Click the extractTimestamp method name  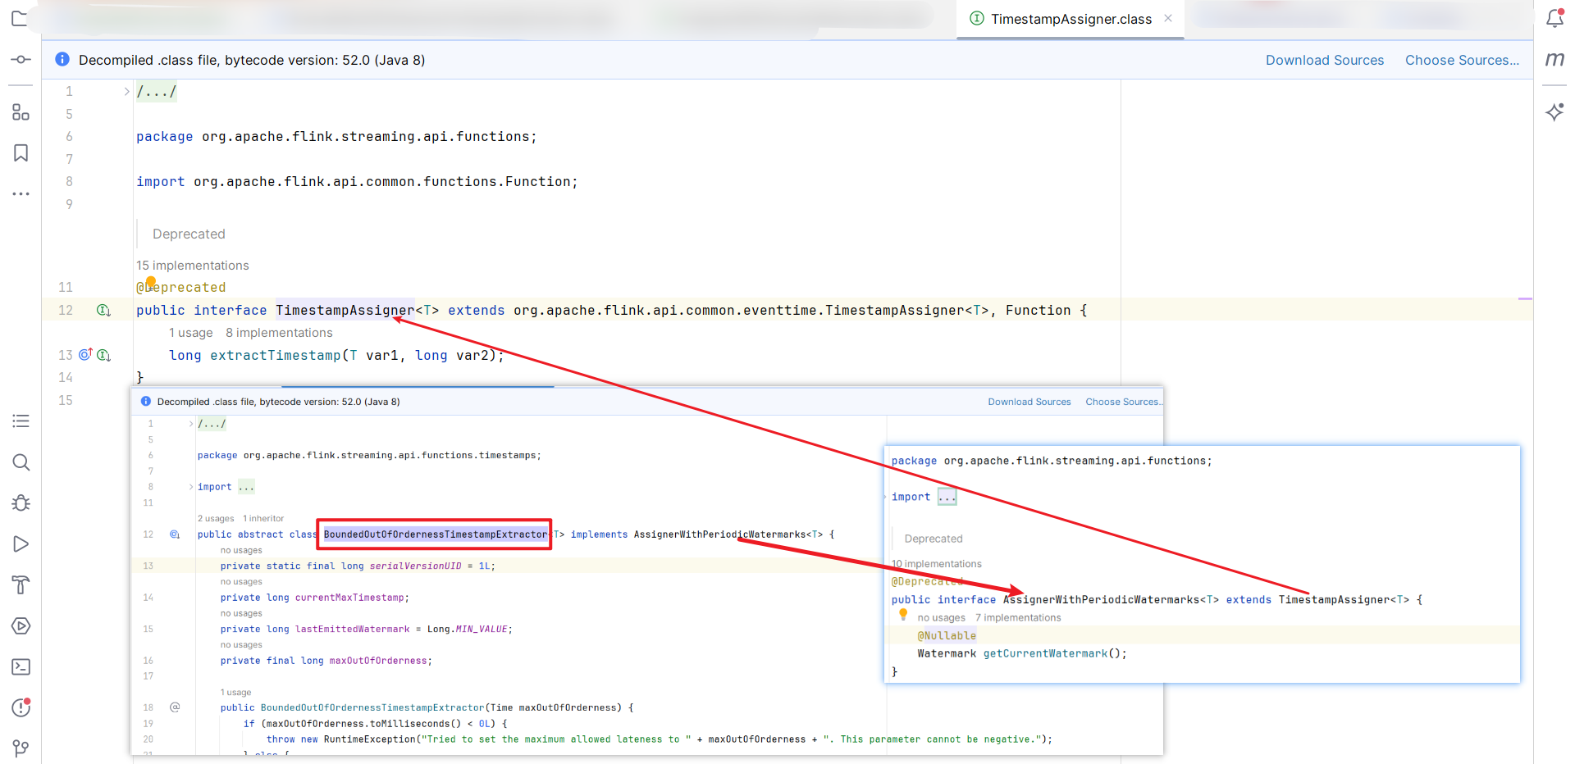pos(276,356)
